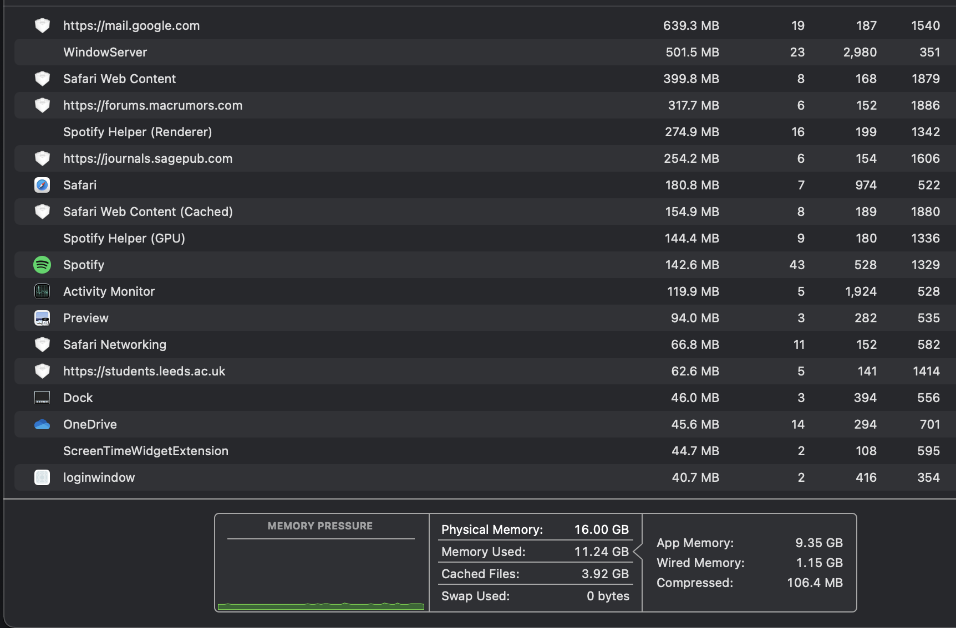Click the Physical Memory value
The width and height of the screenshot is (956, 628).
pyautogui.click(x=601, y=529)
